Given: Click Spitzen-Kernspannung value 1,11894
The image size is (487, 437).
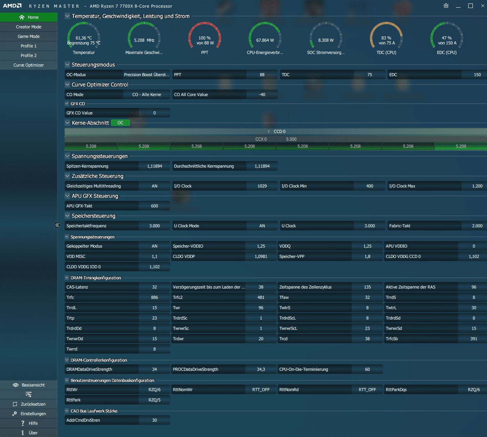Looking at the screenshot, I should 155,166.
